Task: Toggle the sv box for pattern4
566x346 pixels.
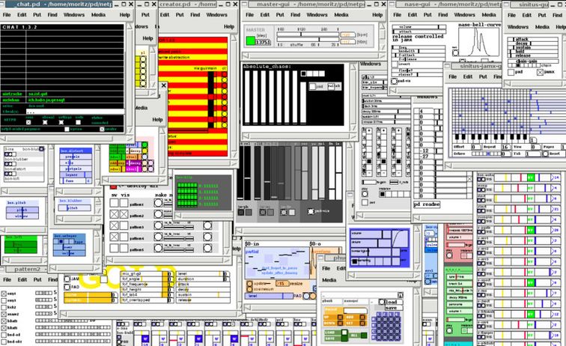Action: pyautogui.click(x=114, y=237)
